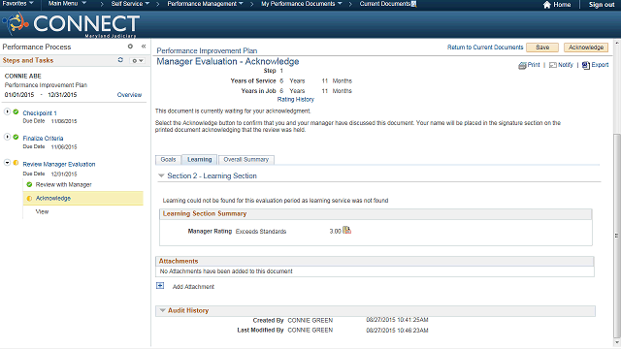Screen dimensions: 621x349
Task: Click the Print icon
Action: pos(522,65)
